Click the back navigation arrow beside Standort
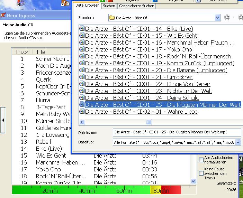 pyautogui.click(x=227, y=17)
